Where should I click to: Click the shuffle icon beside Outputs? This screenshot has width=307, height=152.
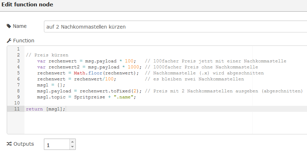9,144
